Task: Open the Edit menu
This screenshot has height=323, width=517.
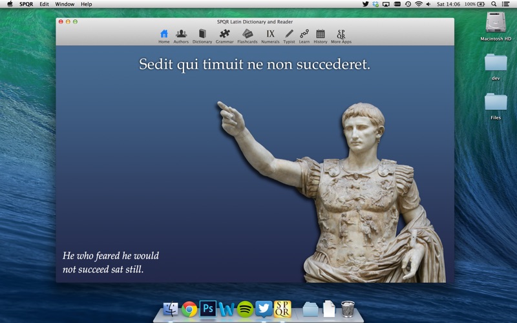Action: (44, 4)
